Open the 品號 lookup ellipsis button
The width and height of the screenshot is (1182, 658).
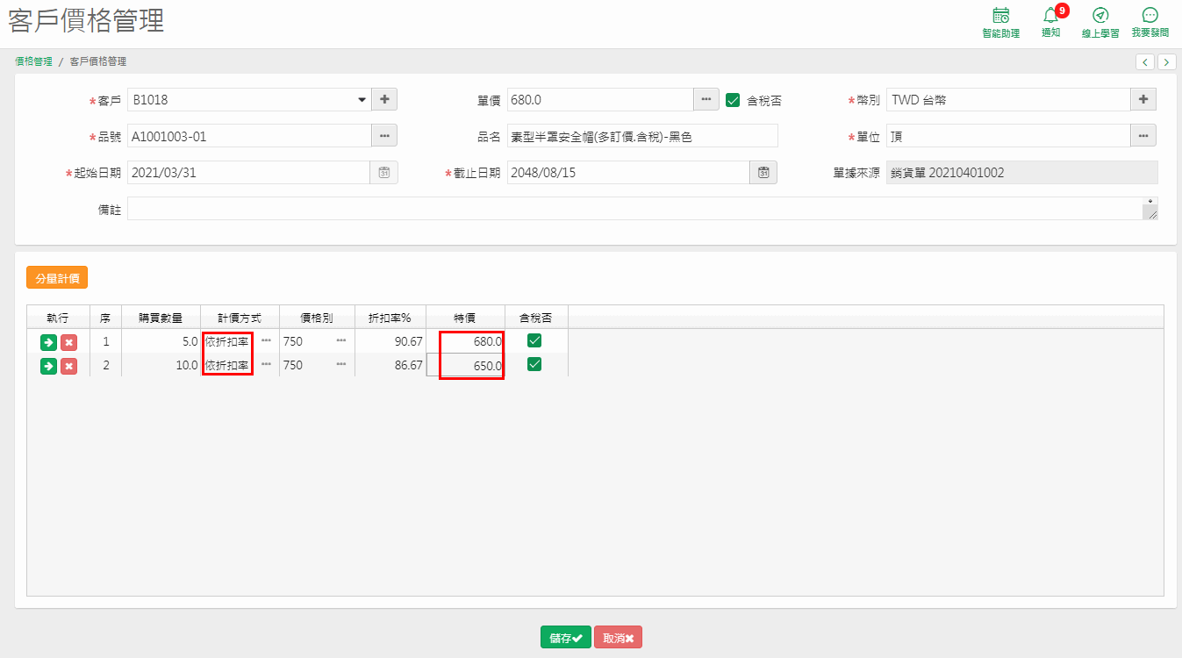point(384,135)
